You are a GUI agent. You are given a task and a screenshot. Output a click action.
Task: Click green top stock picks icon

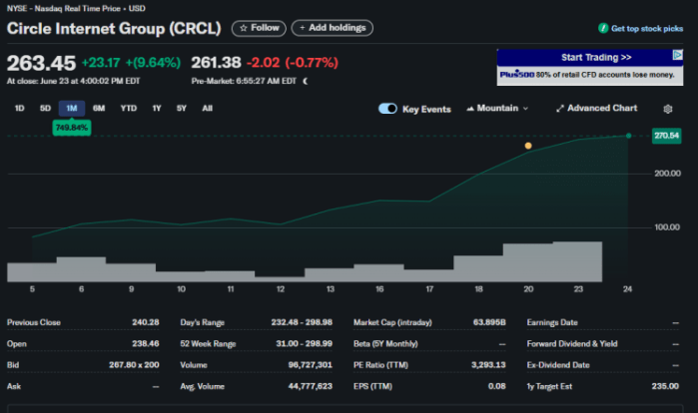click(602, 29)
